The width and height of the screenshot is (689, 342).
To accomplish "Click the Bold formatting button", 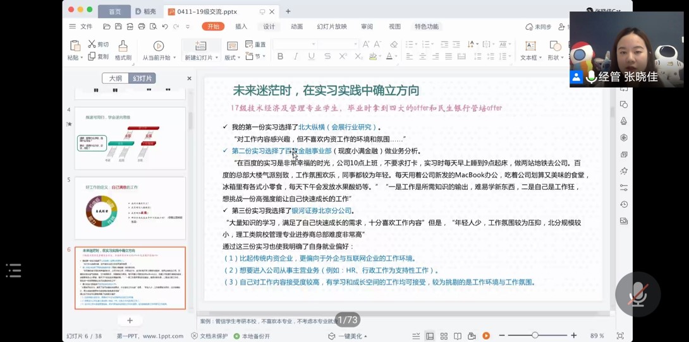I will click(x=280, y=57).
